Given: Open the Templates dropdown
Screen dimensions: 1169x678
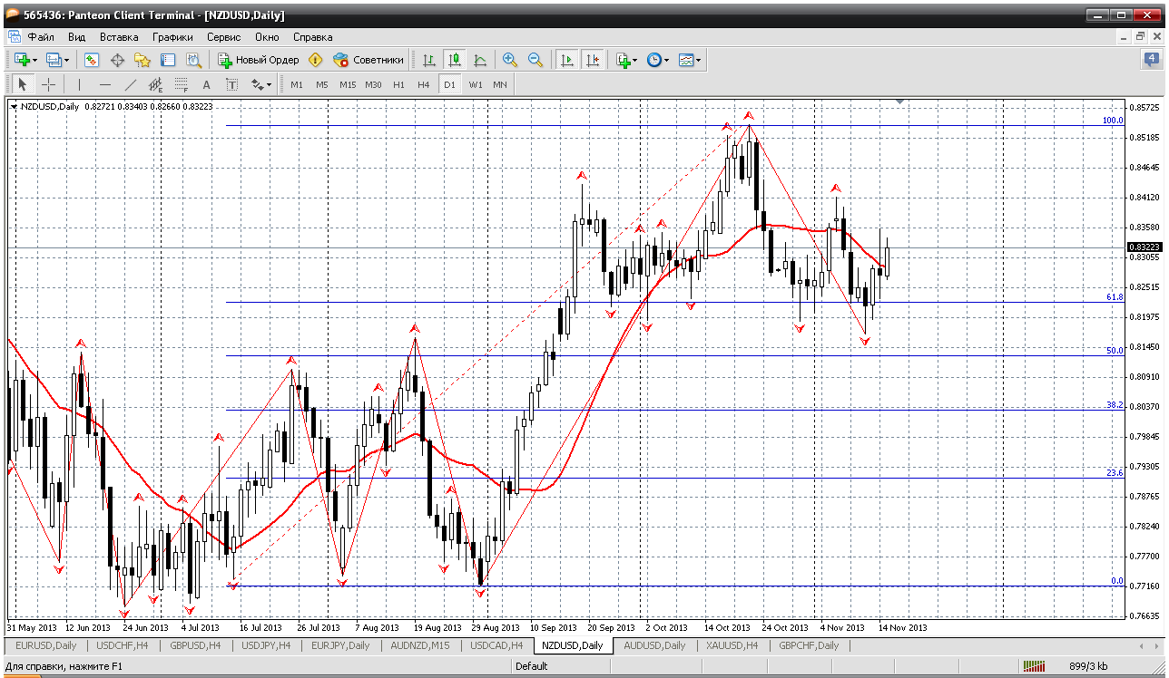Looking at the screenshot, I should point(690,60).
